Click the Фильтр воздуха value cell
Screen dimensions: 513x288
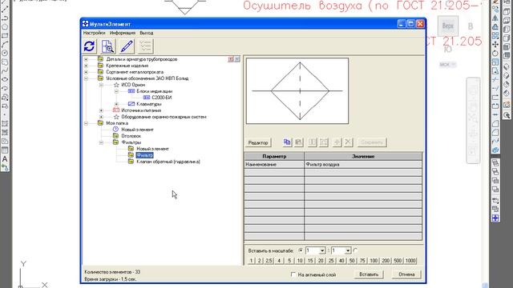363,165
